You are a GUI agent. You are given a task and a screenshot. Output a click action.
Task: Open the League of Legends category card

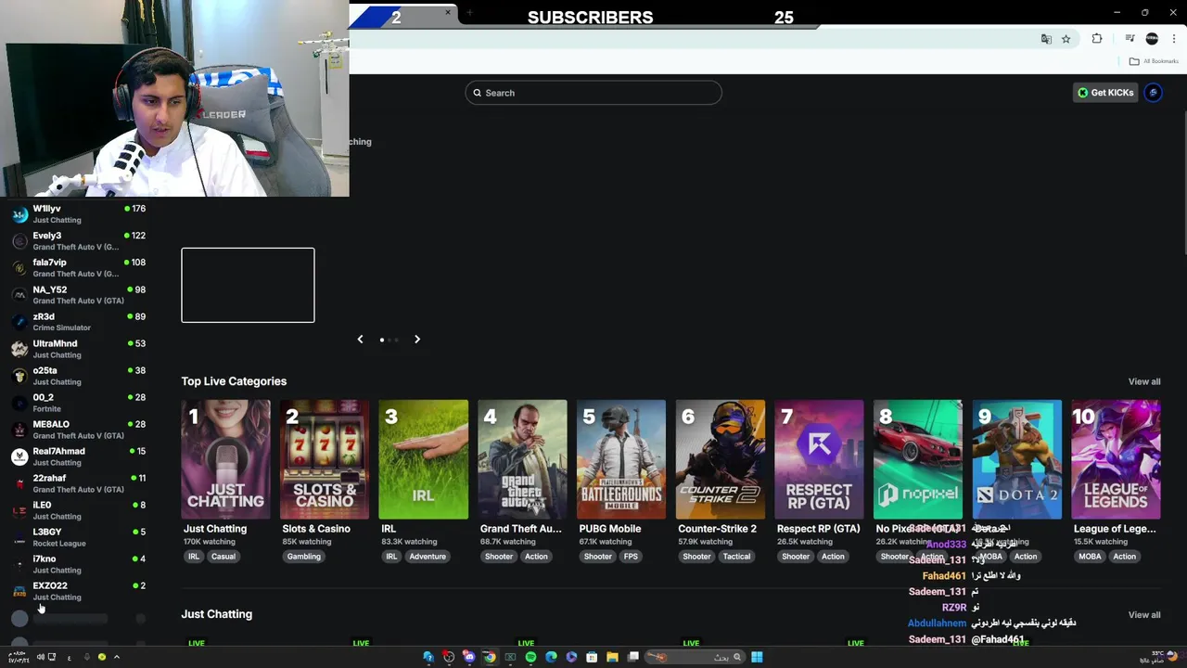pos(1116,459)
